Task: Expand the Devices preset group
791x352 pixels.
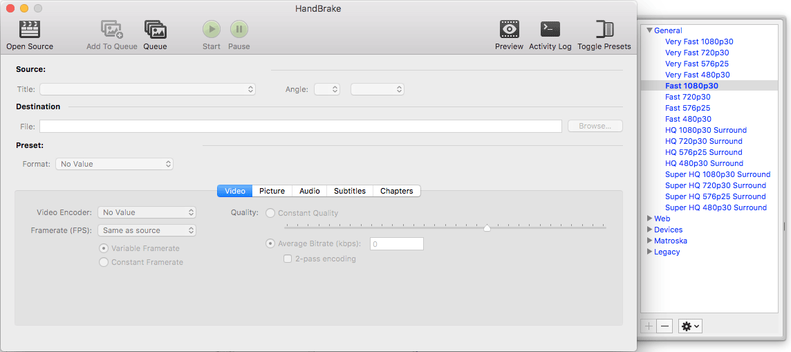Action: click(649, 230)
